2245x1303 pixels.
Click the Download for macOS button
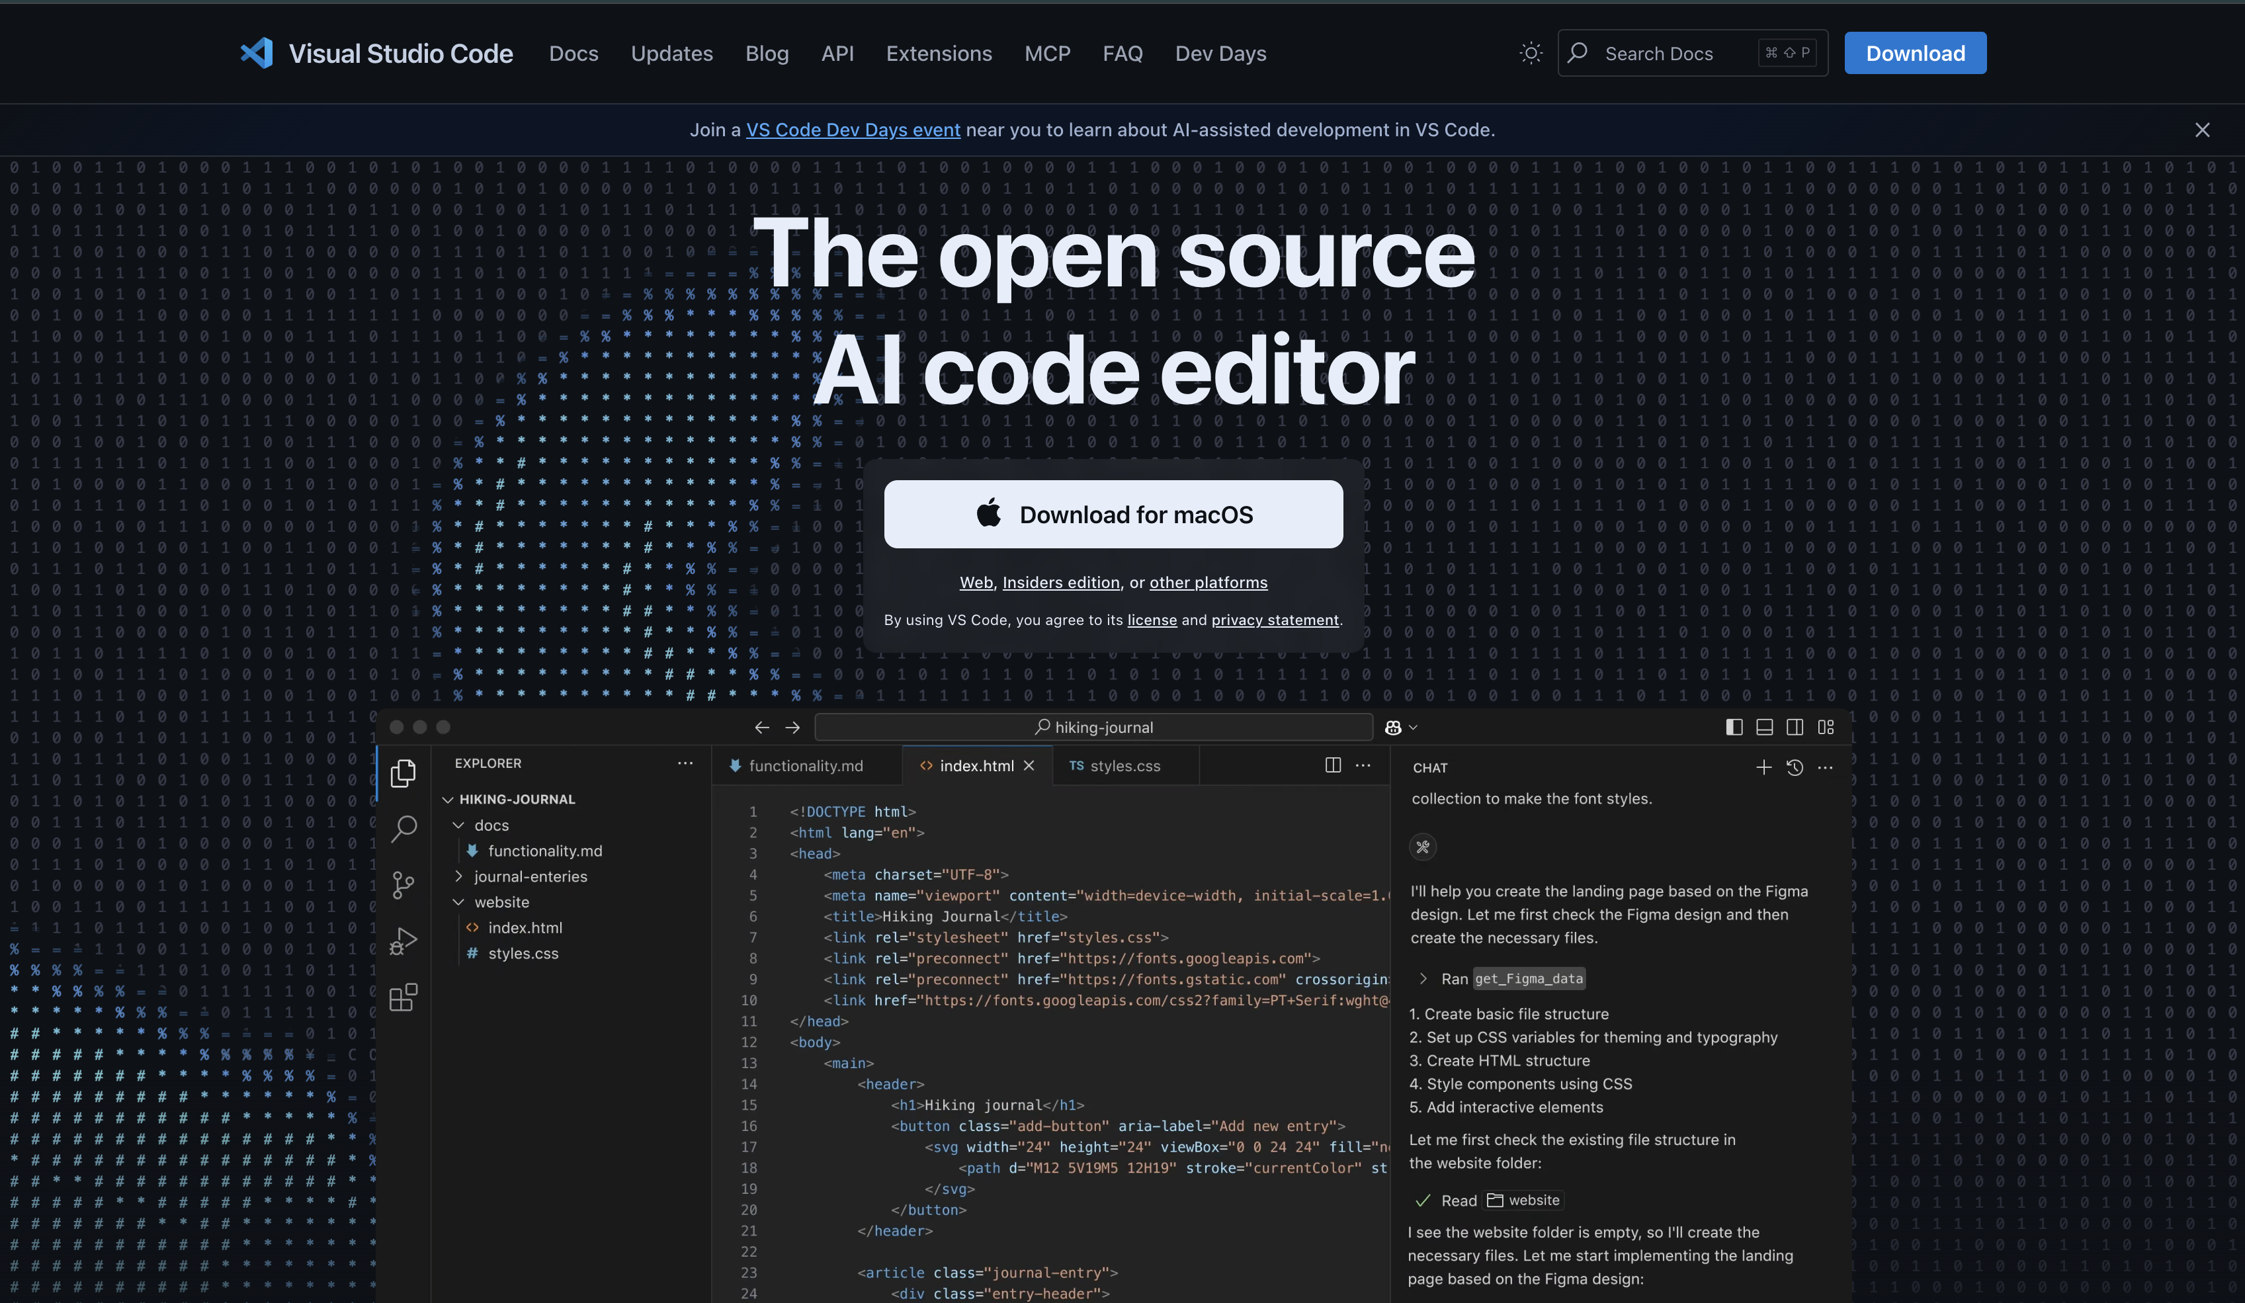[1113, 514]
